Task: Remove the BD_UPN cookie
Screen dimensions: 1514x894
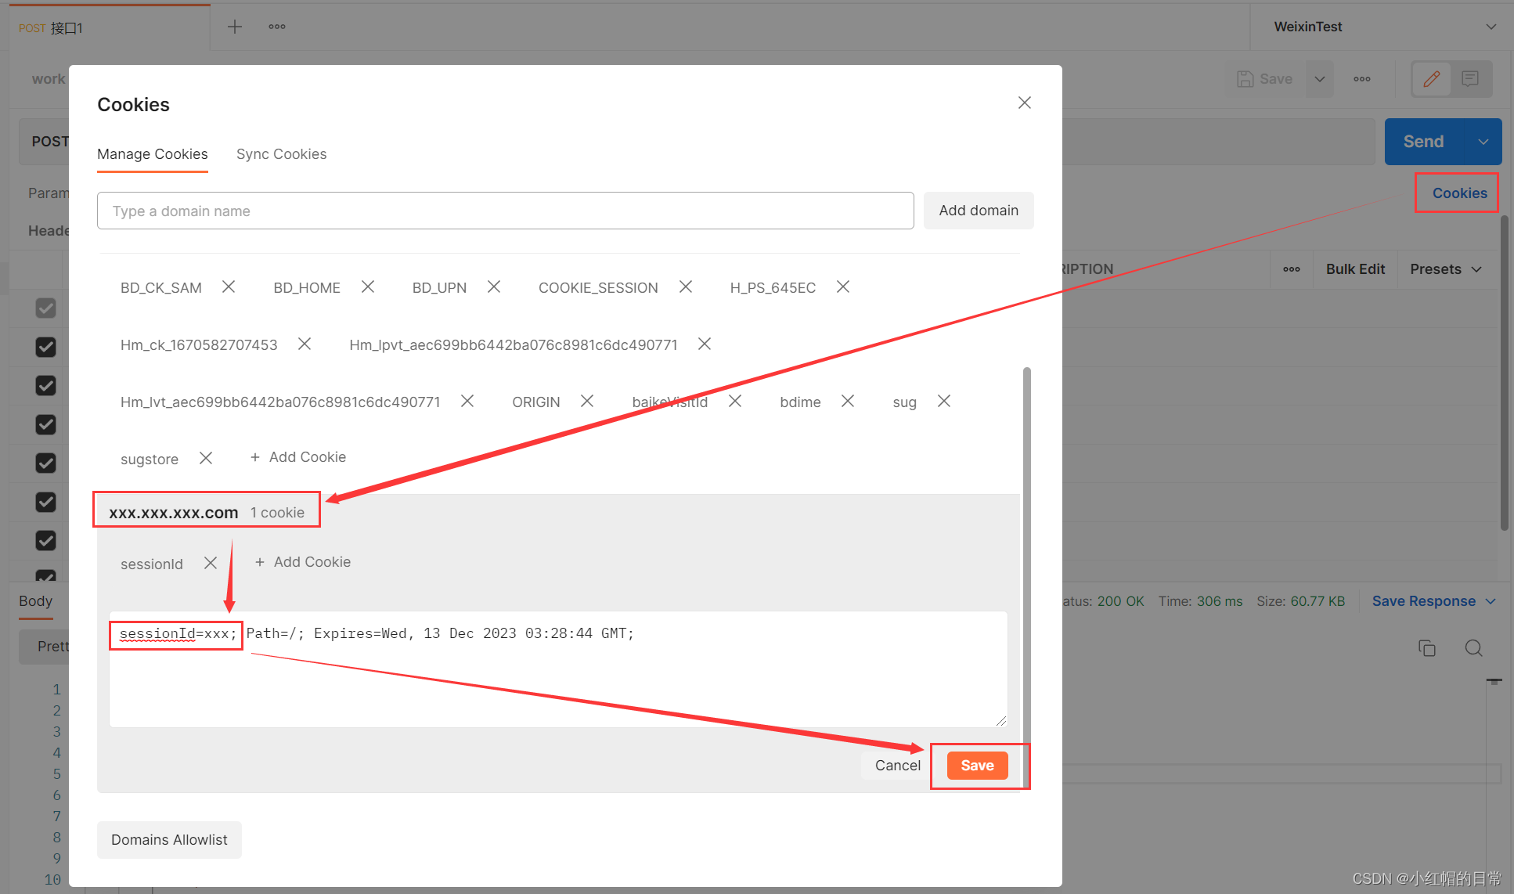Action: (x=494, y=287)
